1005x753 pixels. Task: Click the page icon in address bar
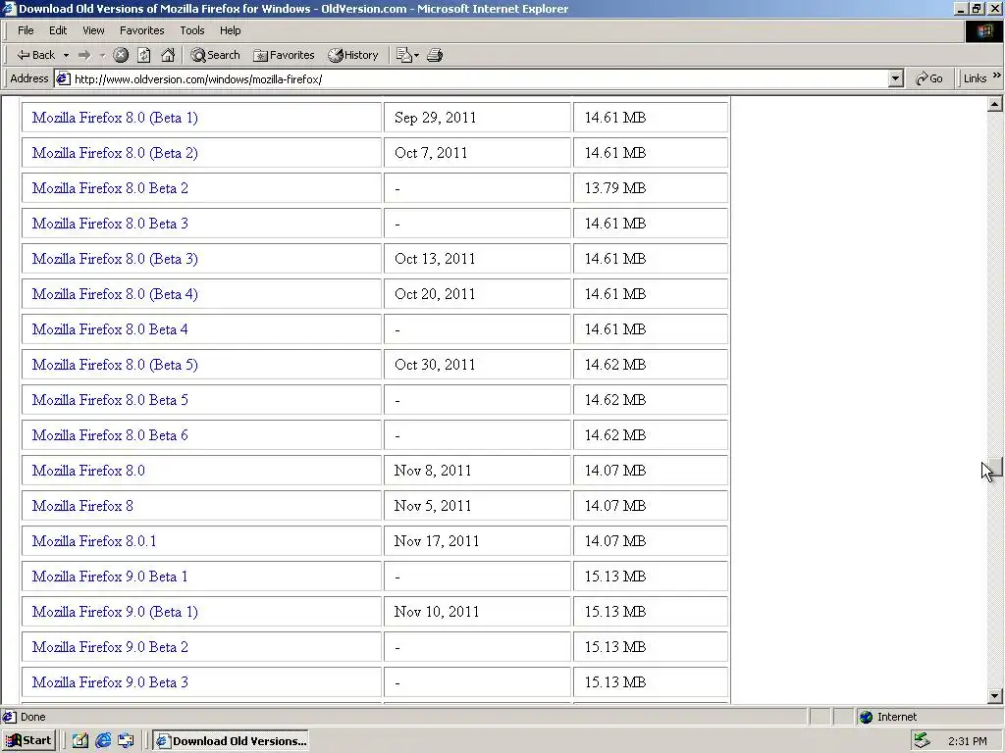tap(63, 78)
